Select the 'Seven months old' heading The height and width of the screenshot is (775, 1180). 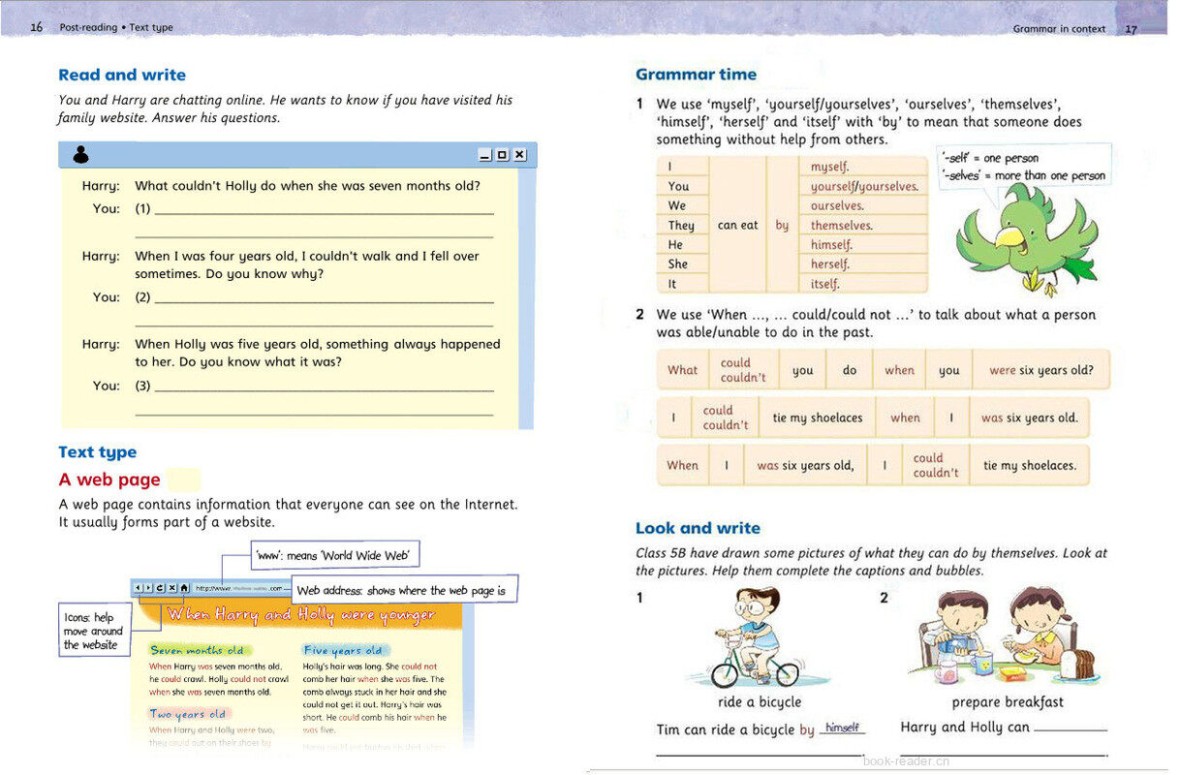pos(198,650)
